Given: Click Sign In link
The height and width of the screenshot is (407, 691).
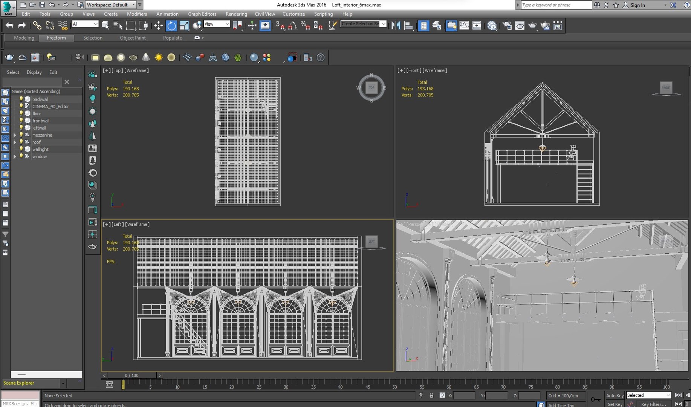Looking at the screenshot, I should [637, 5].
